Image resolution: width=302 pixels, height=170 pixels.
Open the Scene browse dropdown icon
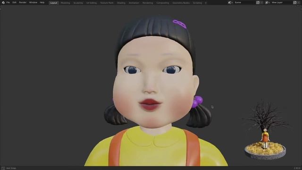coord(230,2)
